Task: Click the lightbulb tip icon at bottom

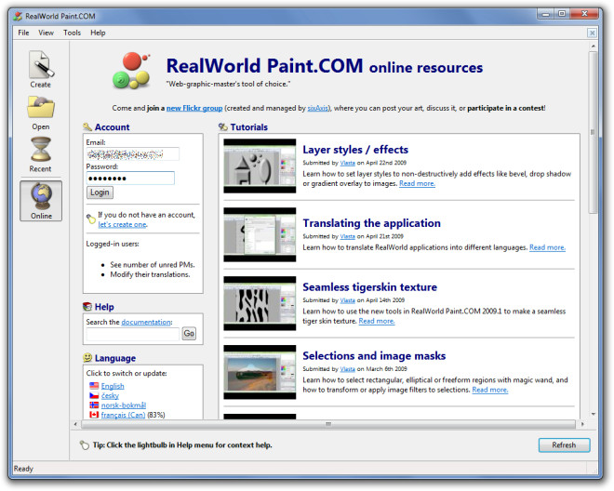Action: point(86,445)
